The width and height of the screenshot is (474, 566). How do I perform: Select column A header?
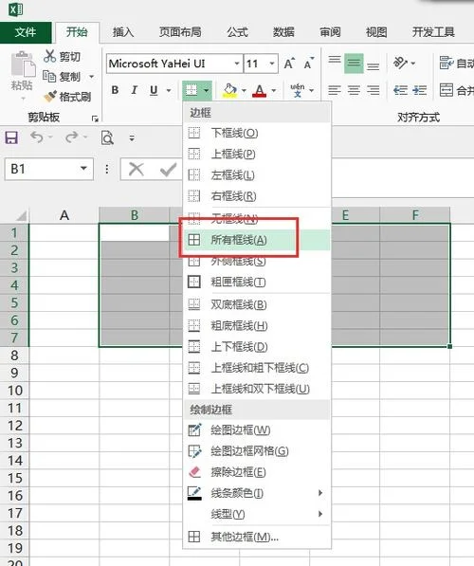[64, 215]
